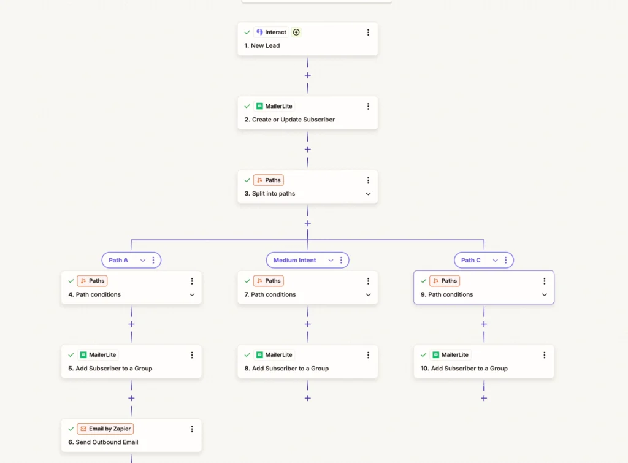Click the MailerLite icon on step 10
Viewport: 628px width, 463px height.
[436, 355]
